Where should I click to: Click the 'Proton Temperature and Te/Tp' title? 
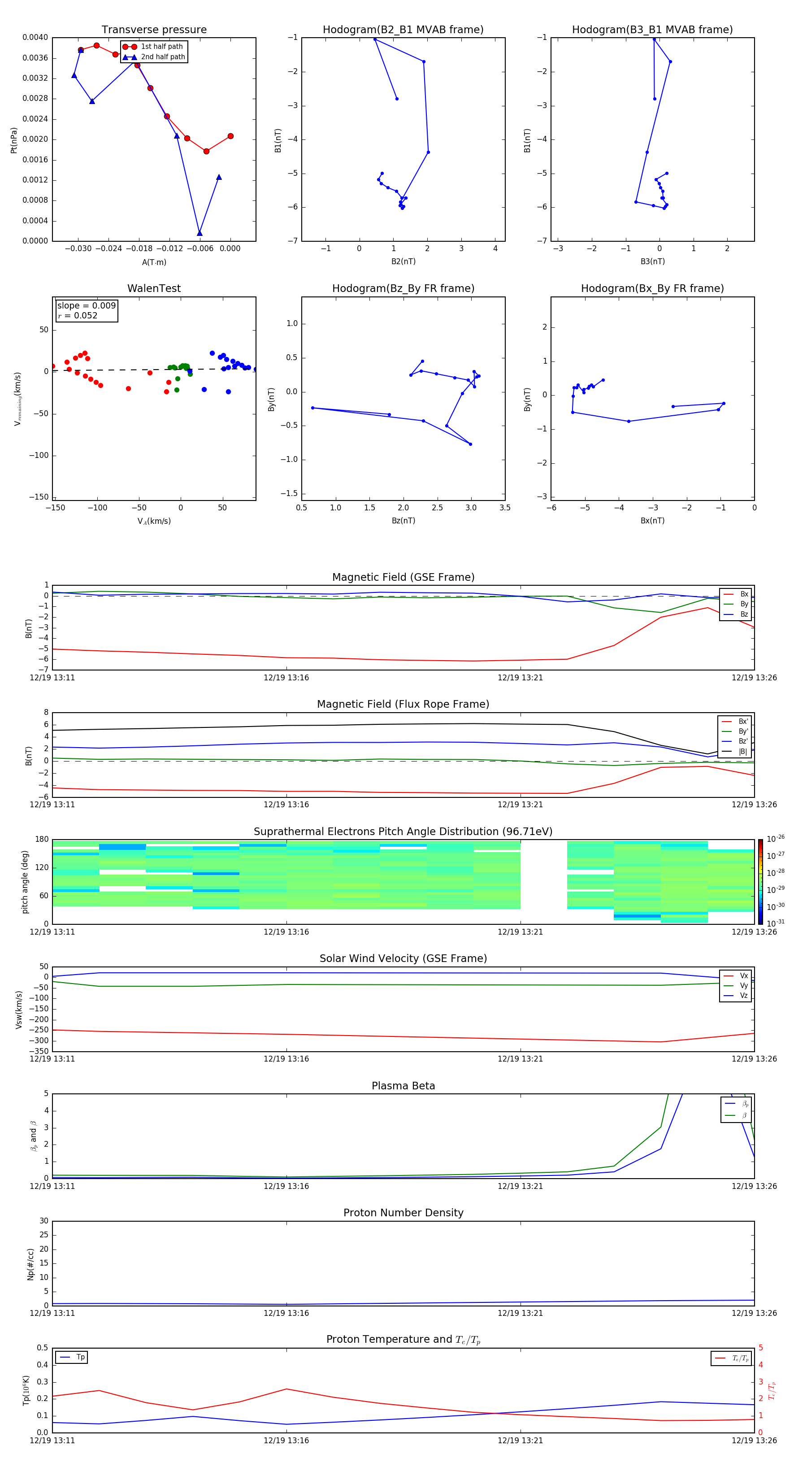[403, 1340]
